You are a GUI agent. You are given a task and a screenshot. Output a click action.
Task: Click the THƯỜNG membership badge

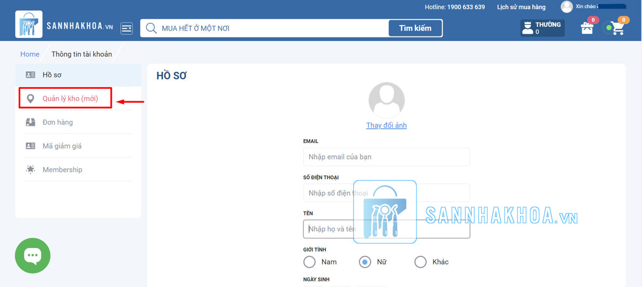[542, 28]
